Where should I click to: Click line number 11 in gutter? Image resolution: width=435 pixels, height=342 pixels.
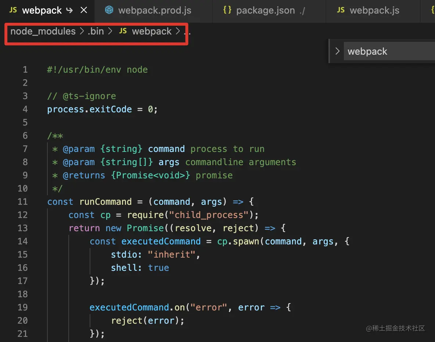[x=23, y=201]
